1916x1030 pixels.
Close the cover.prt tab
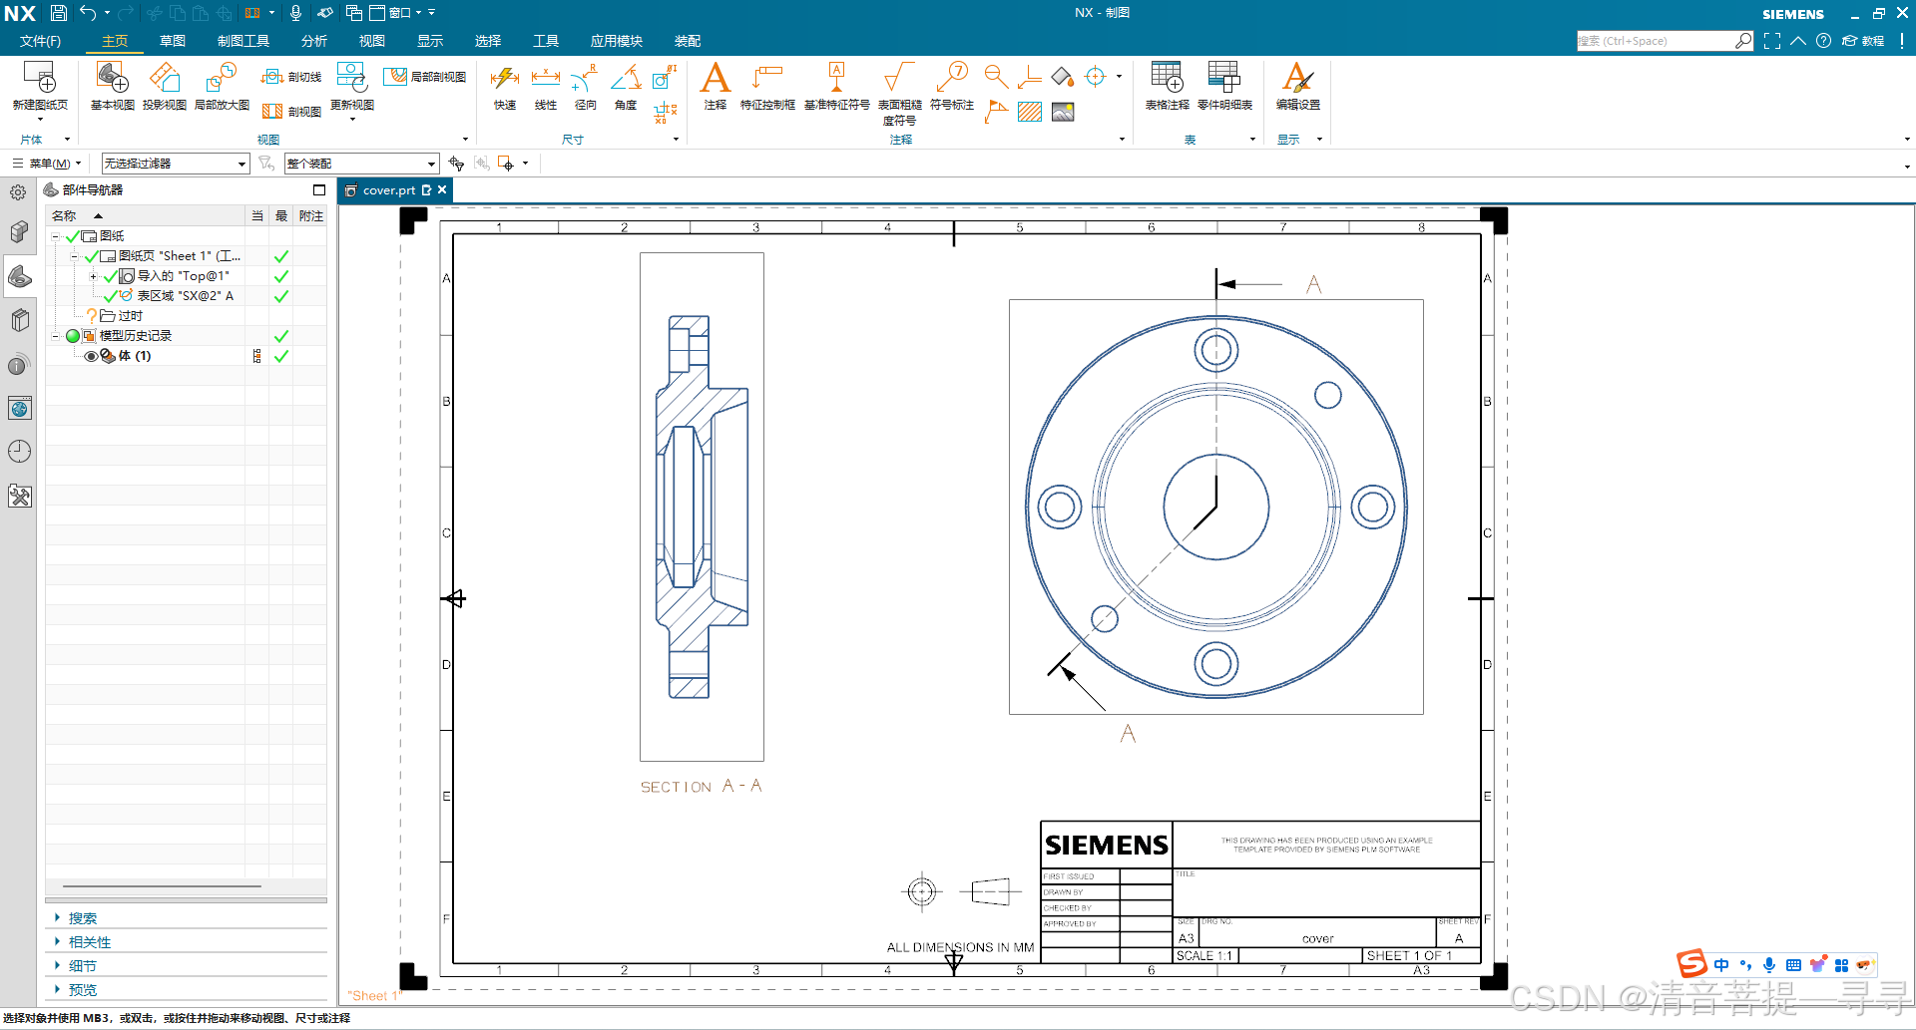[442, 189]
